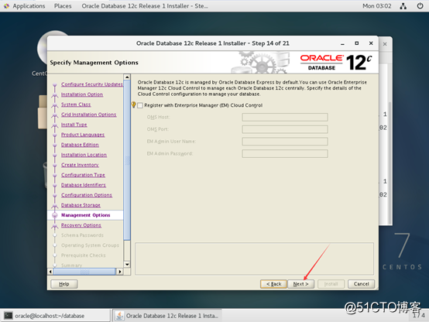Click the Applications menu logo icon
The height and width of the screenshot is (322, 429).
[6, 5]
